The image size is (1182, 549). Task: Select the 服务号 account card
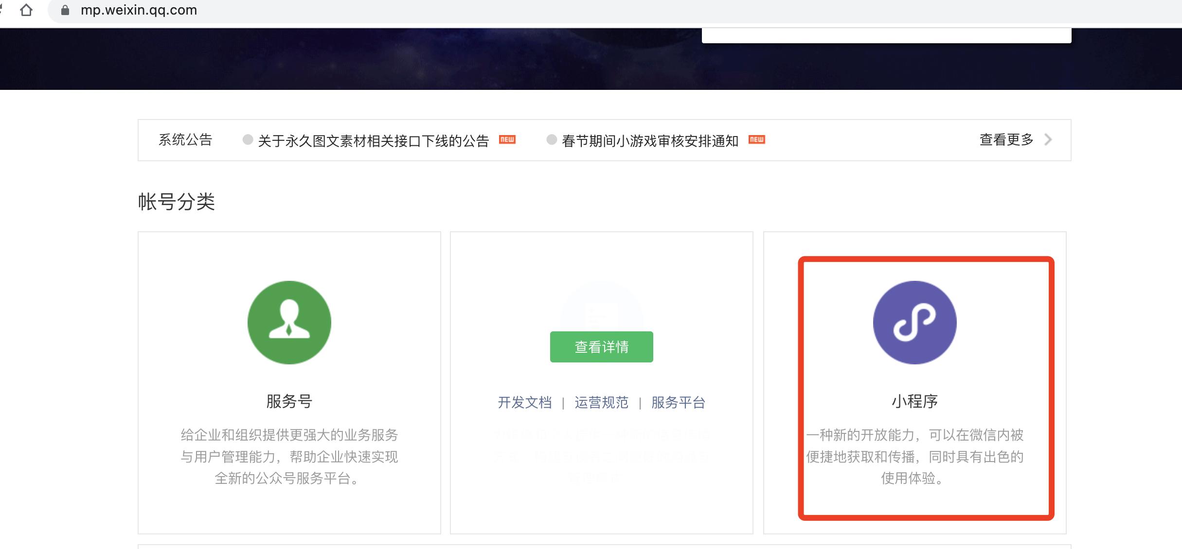pyautogui.click(x=289, y=384)
